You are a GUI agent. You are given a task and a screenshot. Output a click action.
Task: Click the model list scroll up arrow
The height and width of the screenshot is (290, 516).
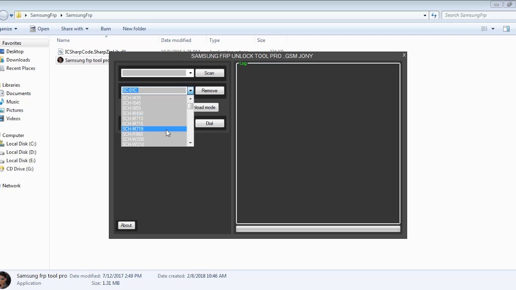190,99
